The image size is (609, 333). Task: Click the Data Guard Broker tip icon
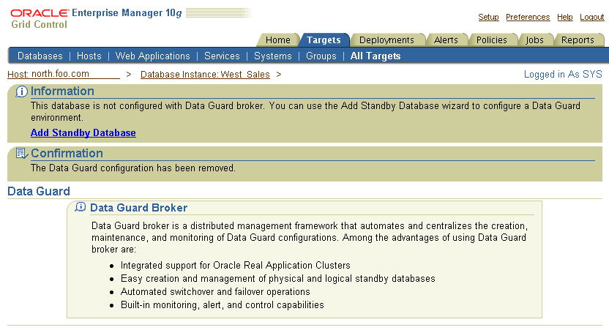[81, 208]
